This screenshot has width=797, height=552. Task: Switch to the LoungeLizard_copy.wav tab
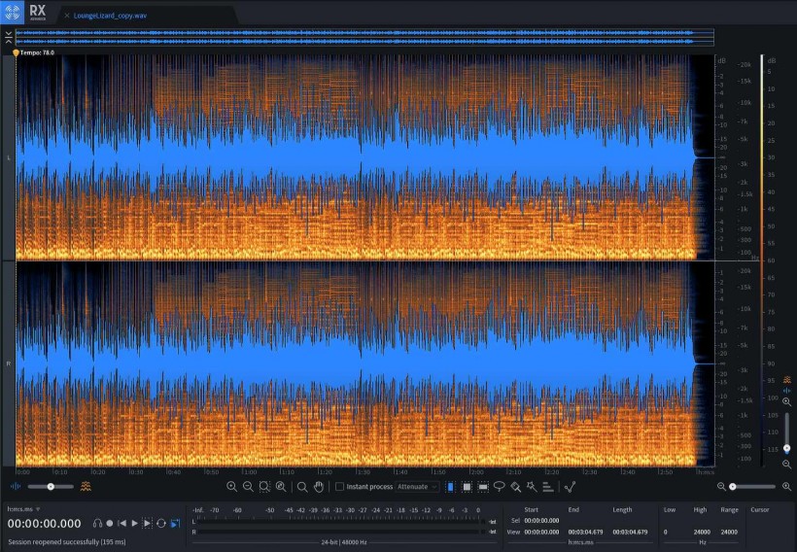[109, 16]
